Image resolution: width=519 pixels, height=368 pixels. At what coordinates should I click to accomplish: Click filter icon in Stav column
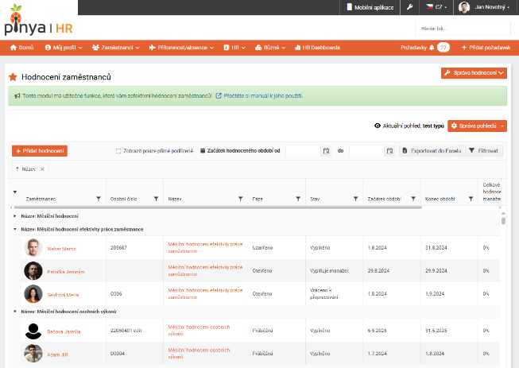click(356, 199)
